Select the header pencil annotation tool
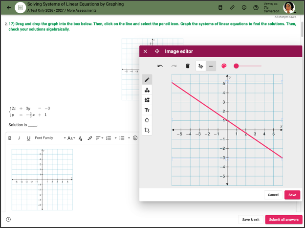This screenshot has width=305, height=228. [x=232, y=8]
